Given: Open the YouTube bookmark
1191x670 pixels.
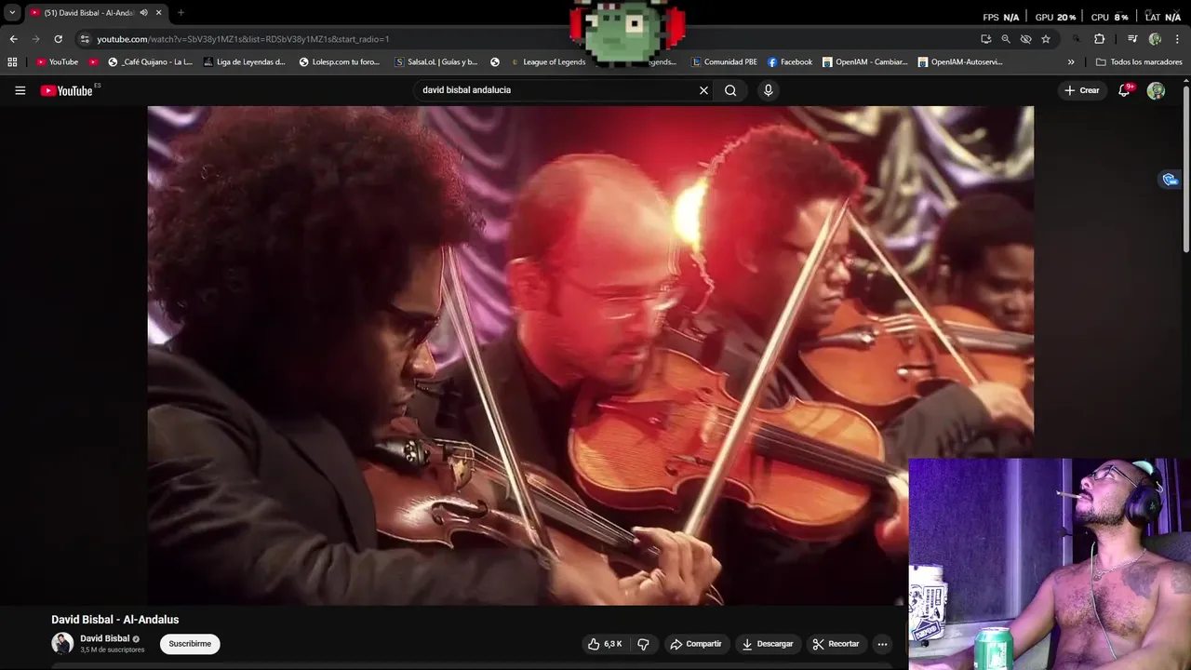Looking at the screenshot, I should click(58, 62).
